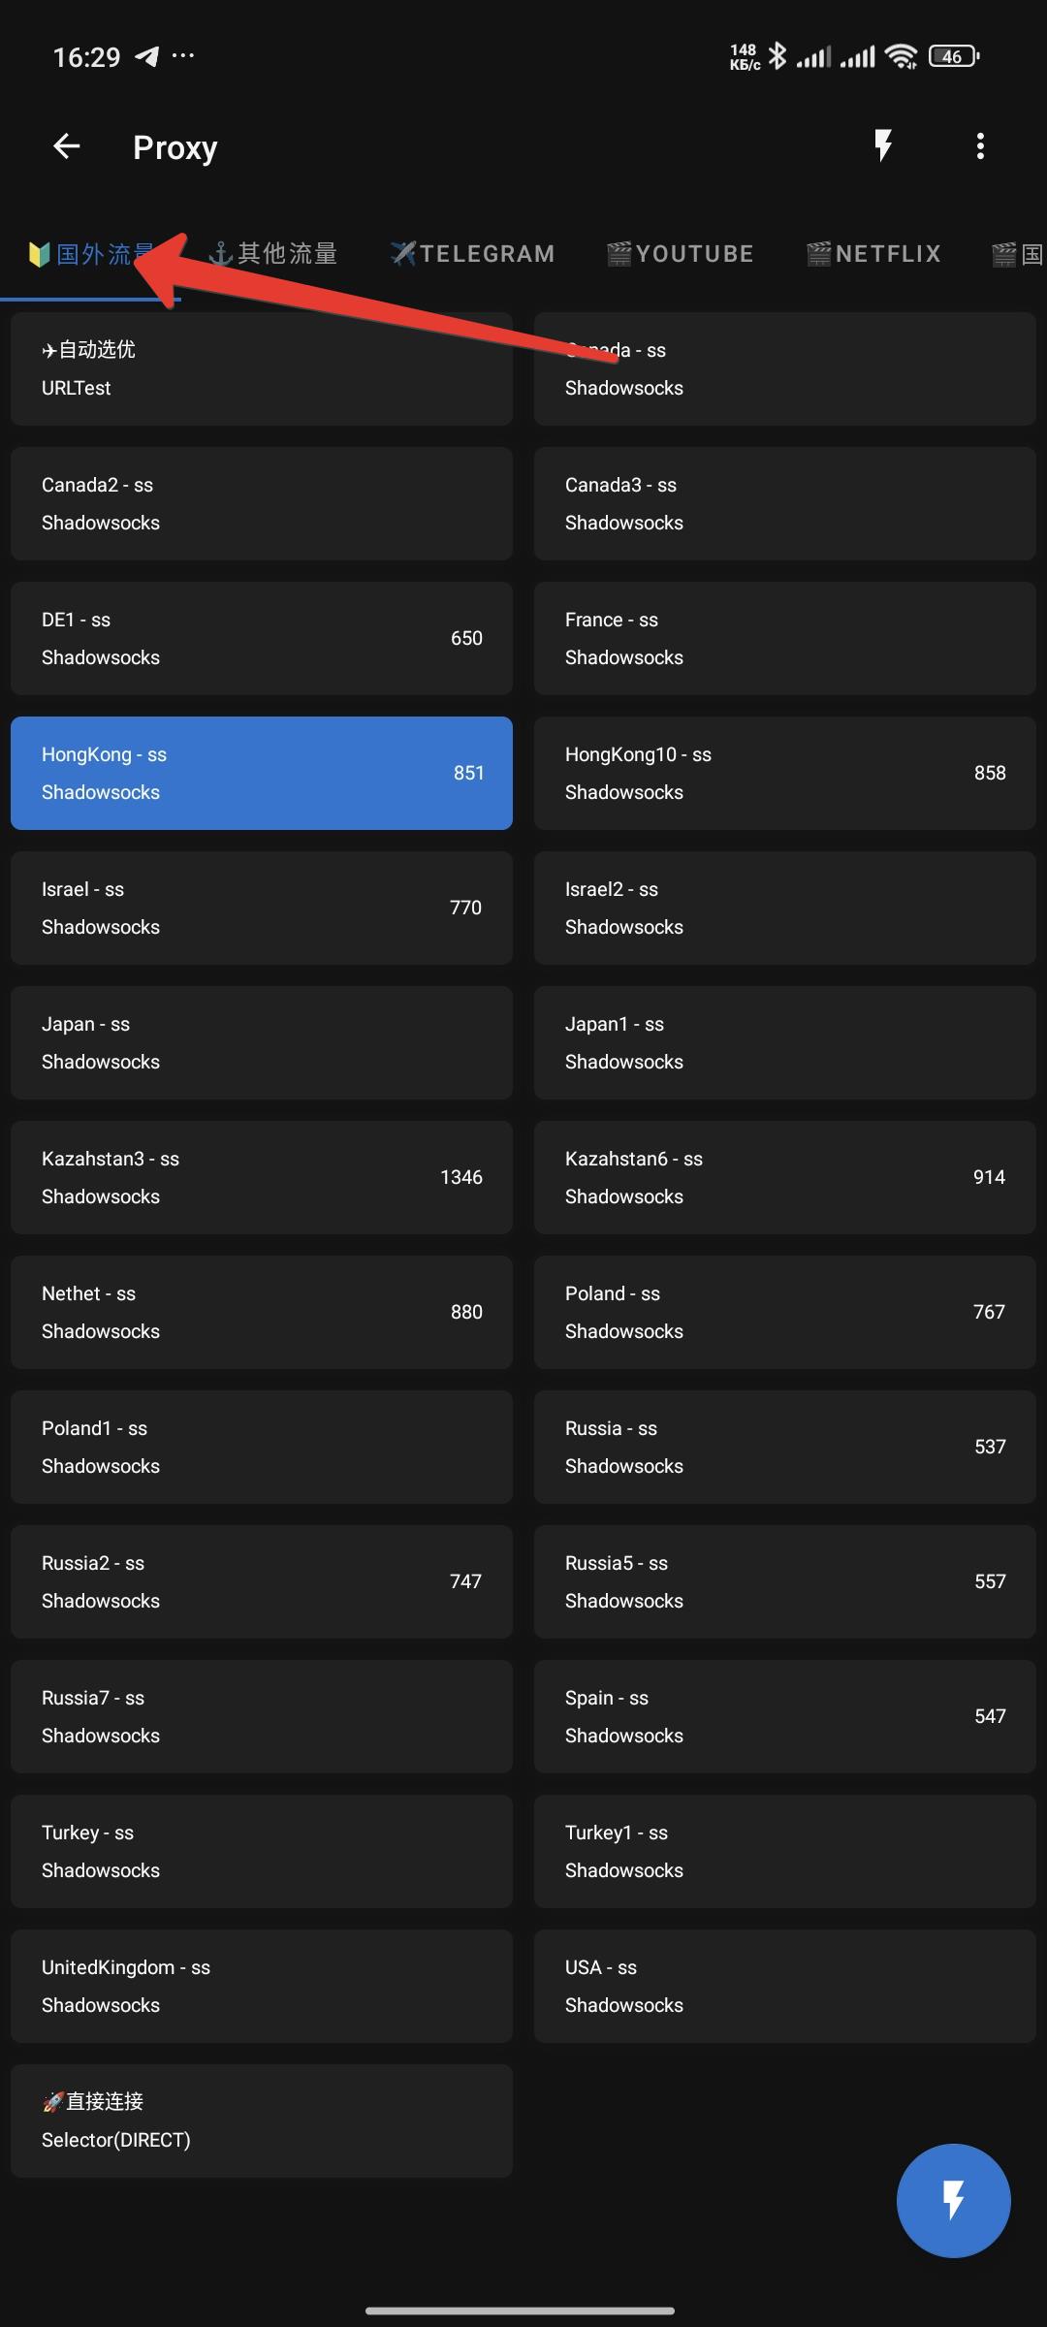
Task: Select the 自动选优 URLTest proxy
Action: coord(262,368)
